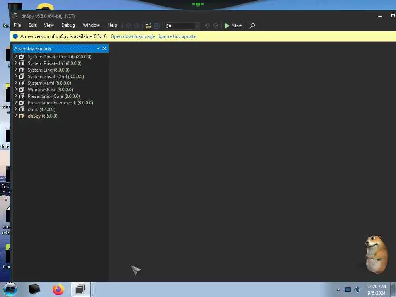This screenshot has width=396, height=297.
Task: Click the dnlib assembly icon
Action: (22, 109)
